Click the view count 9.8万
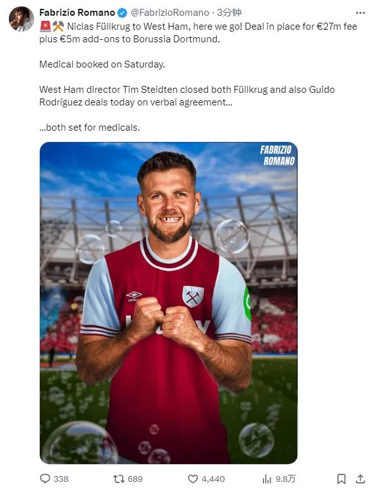Viewport: 376px width, 490px height. tap(285, 479)
